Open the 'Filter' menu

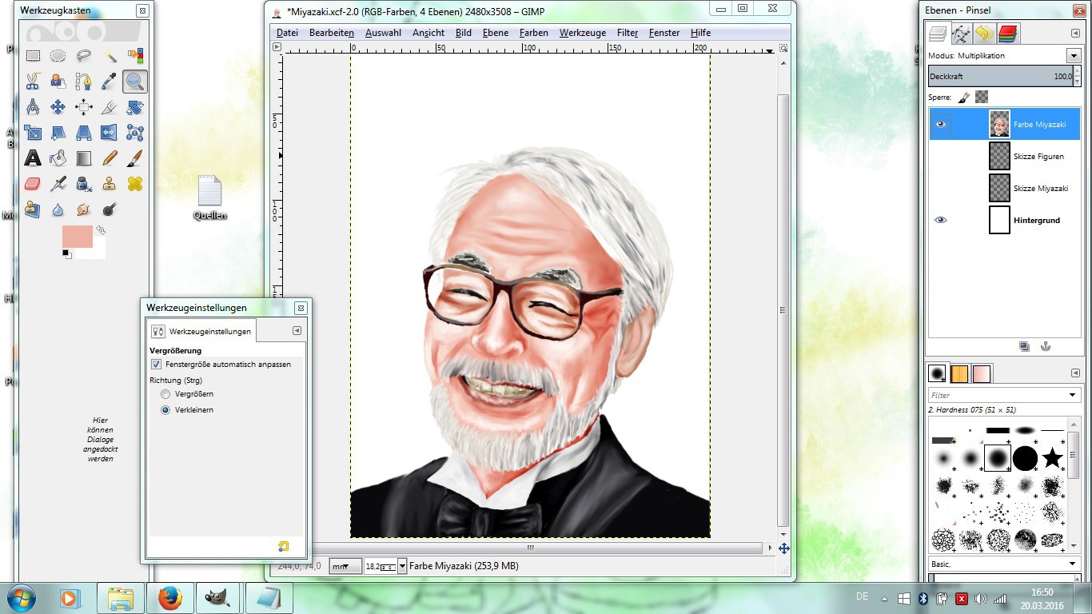628,33
